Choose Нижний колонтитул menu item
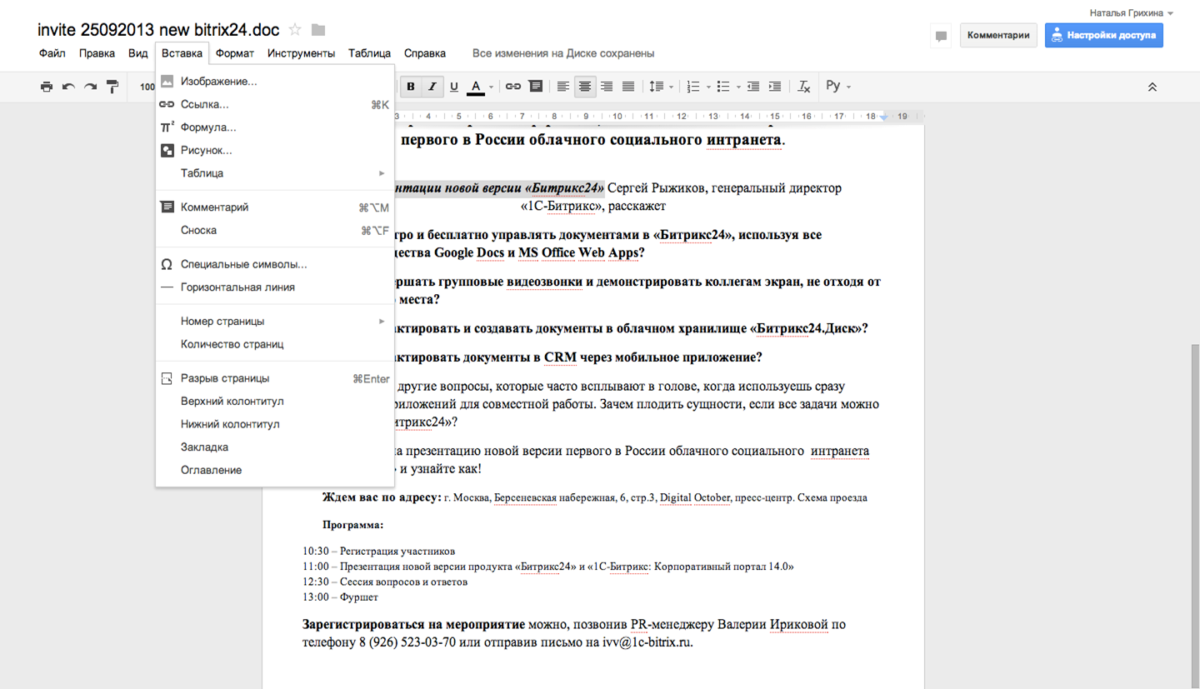This screenshot has width=1200, height=689. [275, 424]
